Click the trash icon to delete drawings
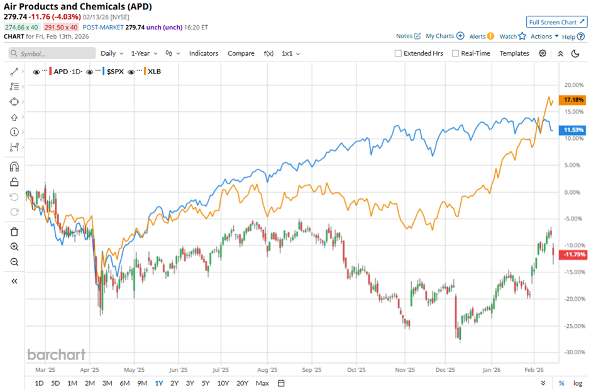 tap(14, 232)
